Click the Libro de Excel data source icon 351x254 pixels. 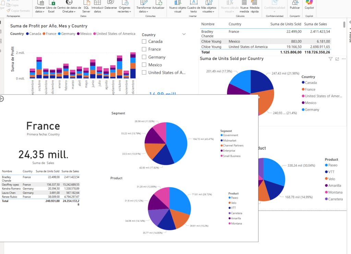[x=51, y=3]
